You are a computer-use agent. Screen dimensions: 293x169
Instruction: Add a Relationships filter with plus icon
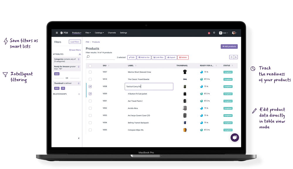79,94
